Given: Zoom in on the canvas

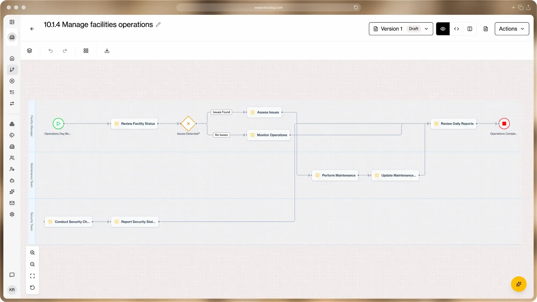Looking at the screenshot, I should pyautogui.click(x=32, y=253).
